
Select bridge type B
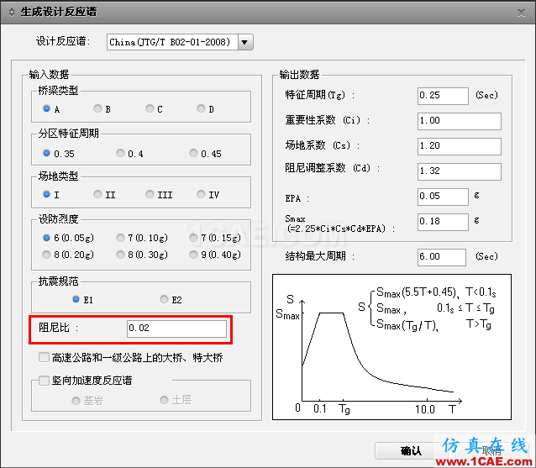coord(97,108)
